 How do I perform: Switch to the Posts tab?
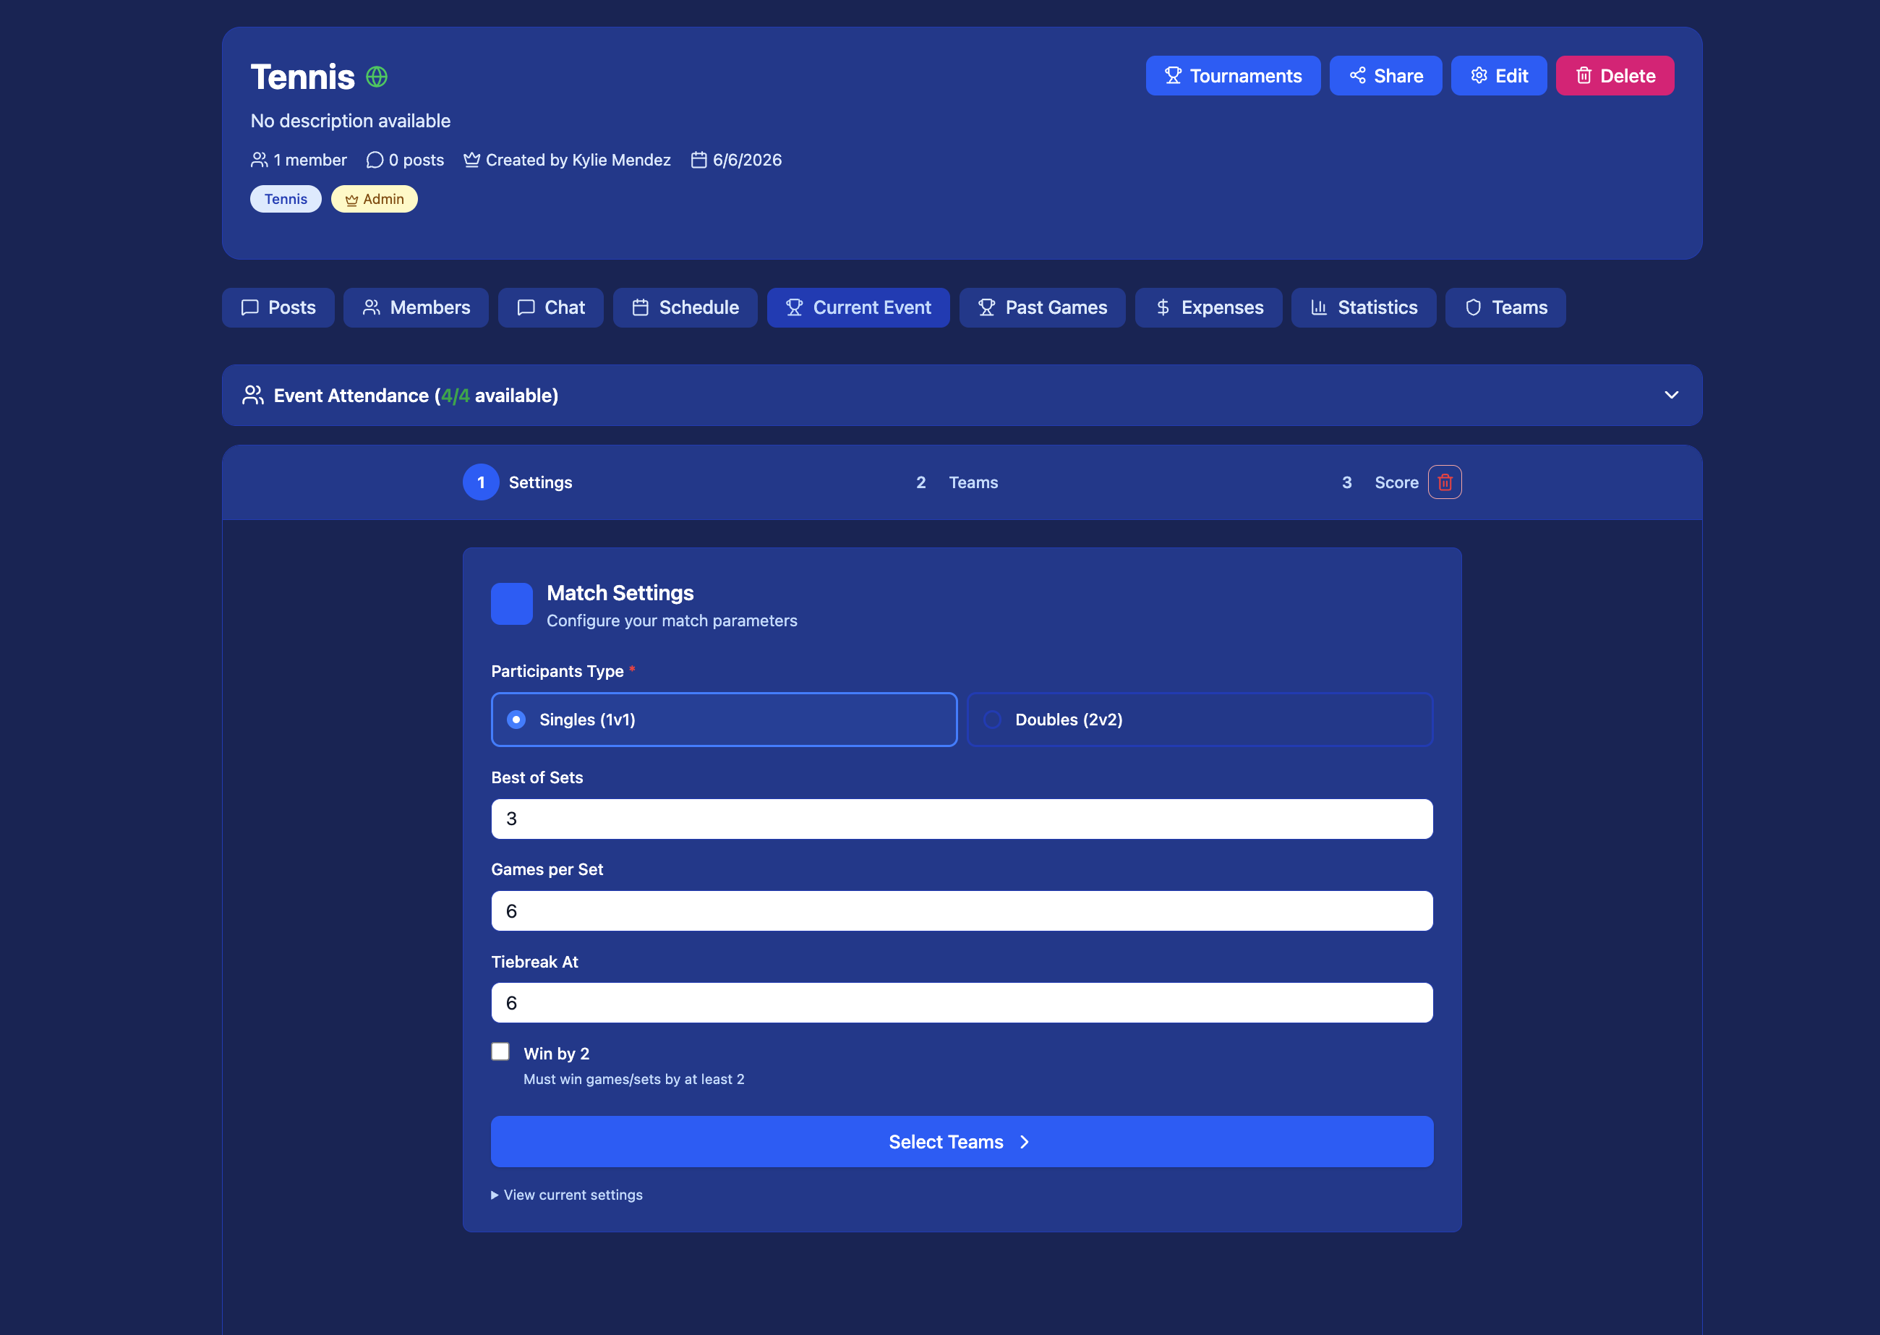278,307
